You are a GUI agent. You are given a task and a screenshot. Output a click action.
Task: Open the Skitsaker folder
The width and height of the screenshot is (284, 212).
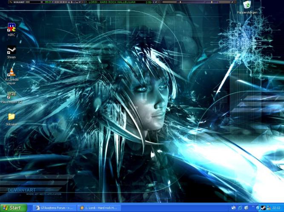pos(11,117)
